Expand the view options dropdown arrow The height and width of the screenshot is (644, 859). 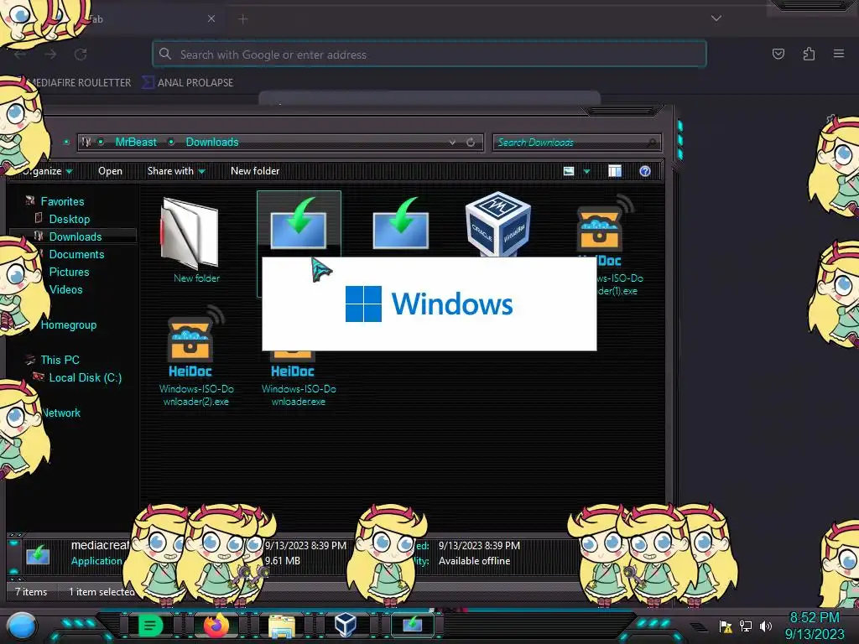(586, 172)
